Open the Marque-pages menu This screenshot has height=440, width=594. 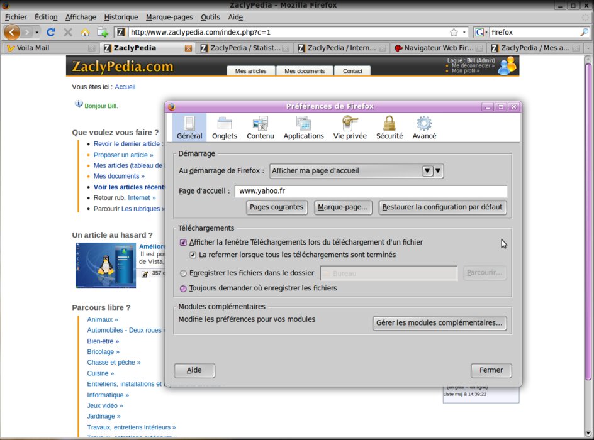coord(169,17)
